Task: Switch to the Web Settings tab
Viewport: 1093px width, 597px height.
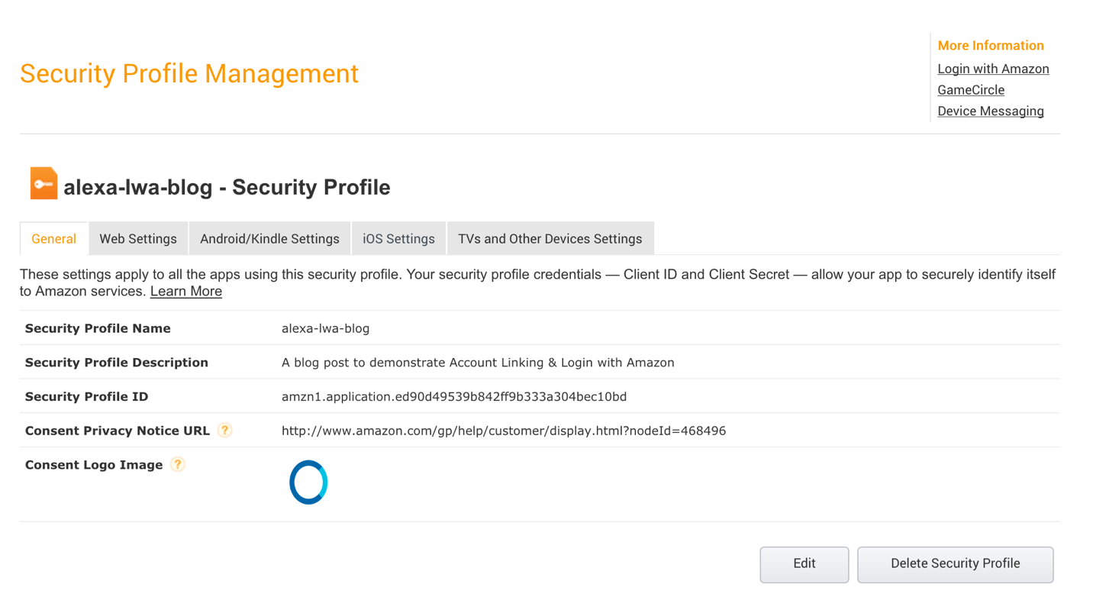Action: [137, 238]
